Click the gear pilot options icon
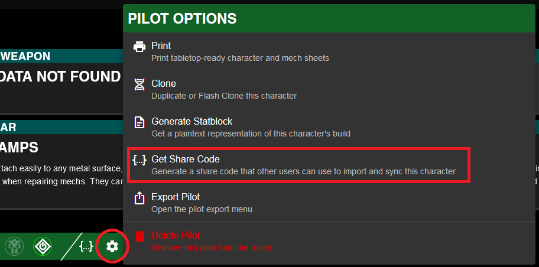This screenshot has height=267, width=539. pyautogui.click(x=112, y=246)
